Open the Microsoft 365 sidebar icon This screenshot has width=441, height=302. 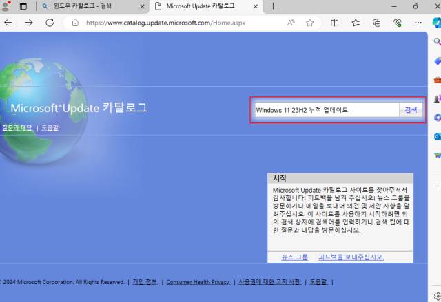438,118
